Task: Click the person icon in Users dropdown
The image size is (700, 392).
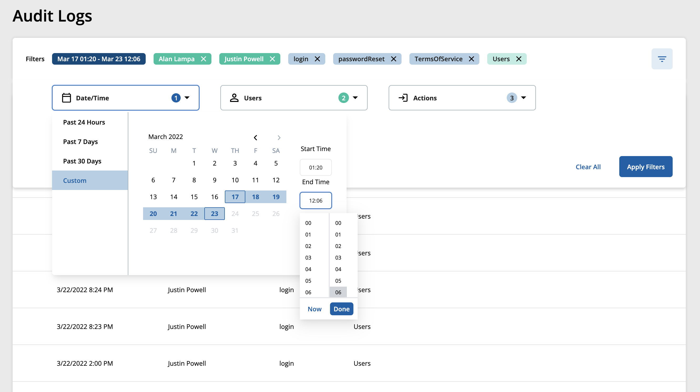Action: click(x=234, y=98)
